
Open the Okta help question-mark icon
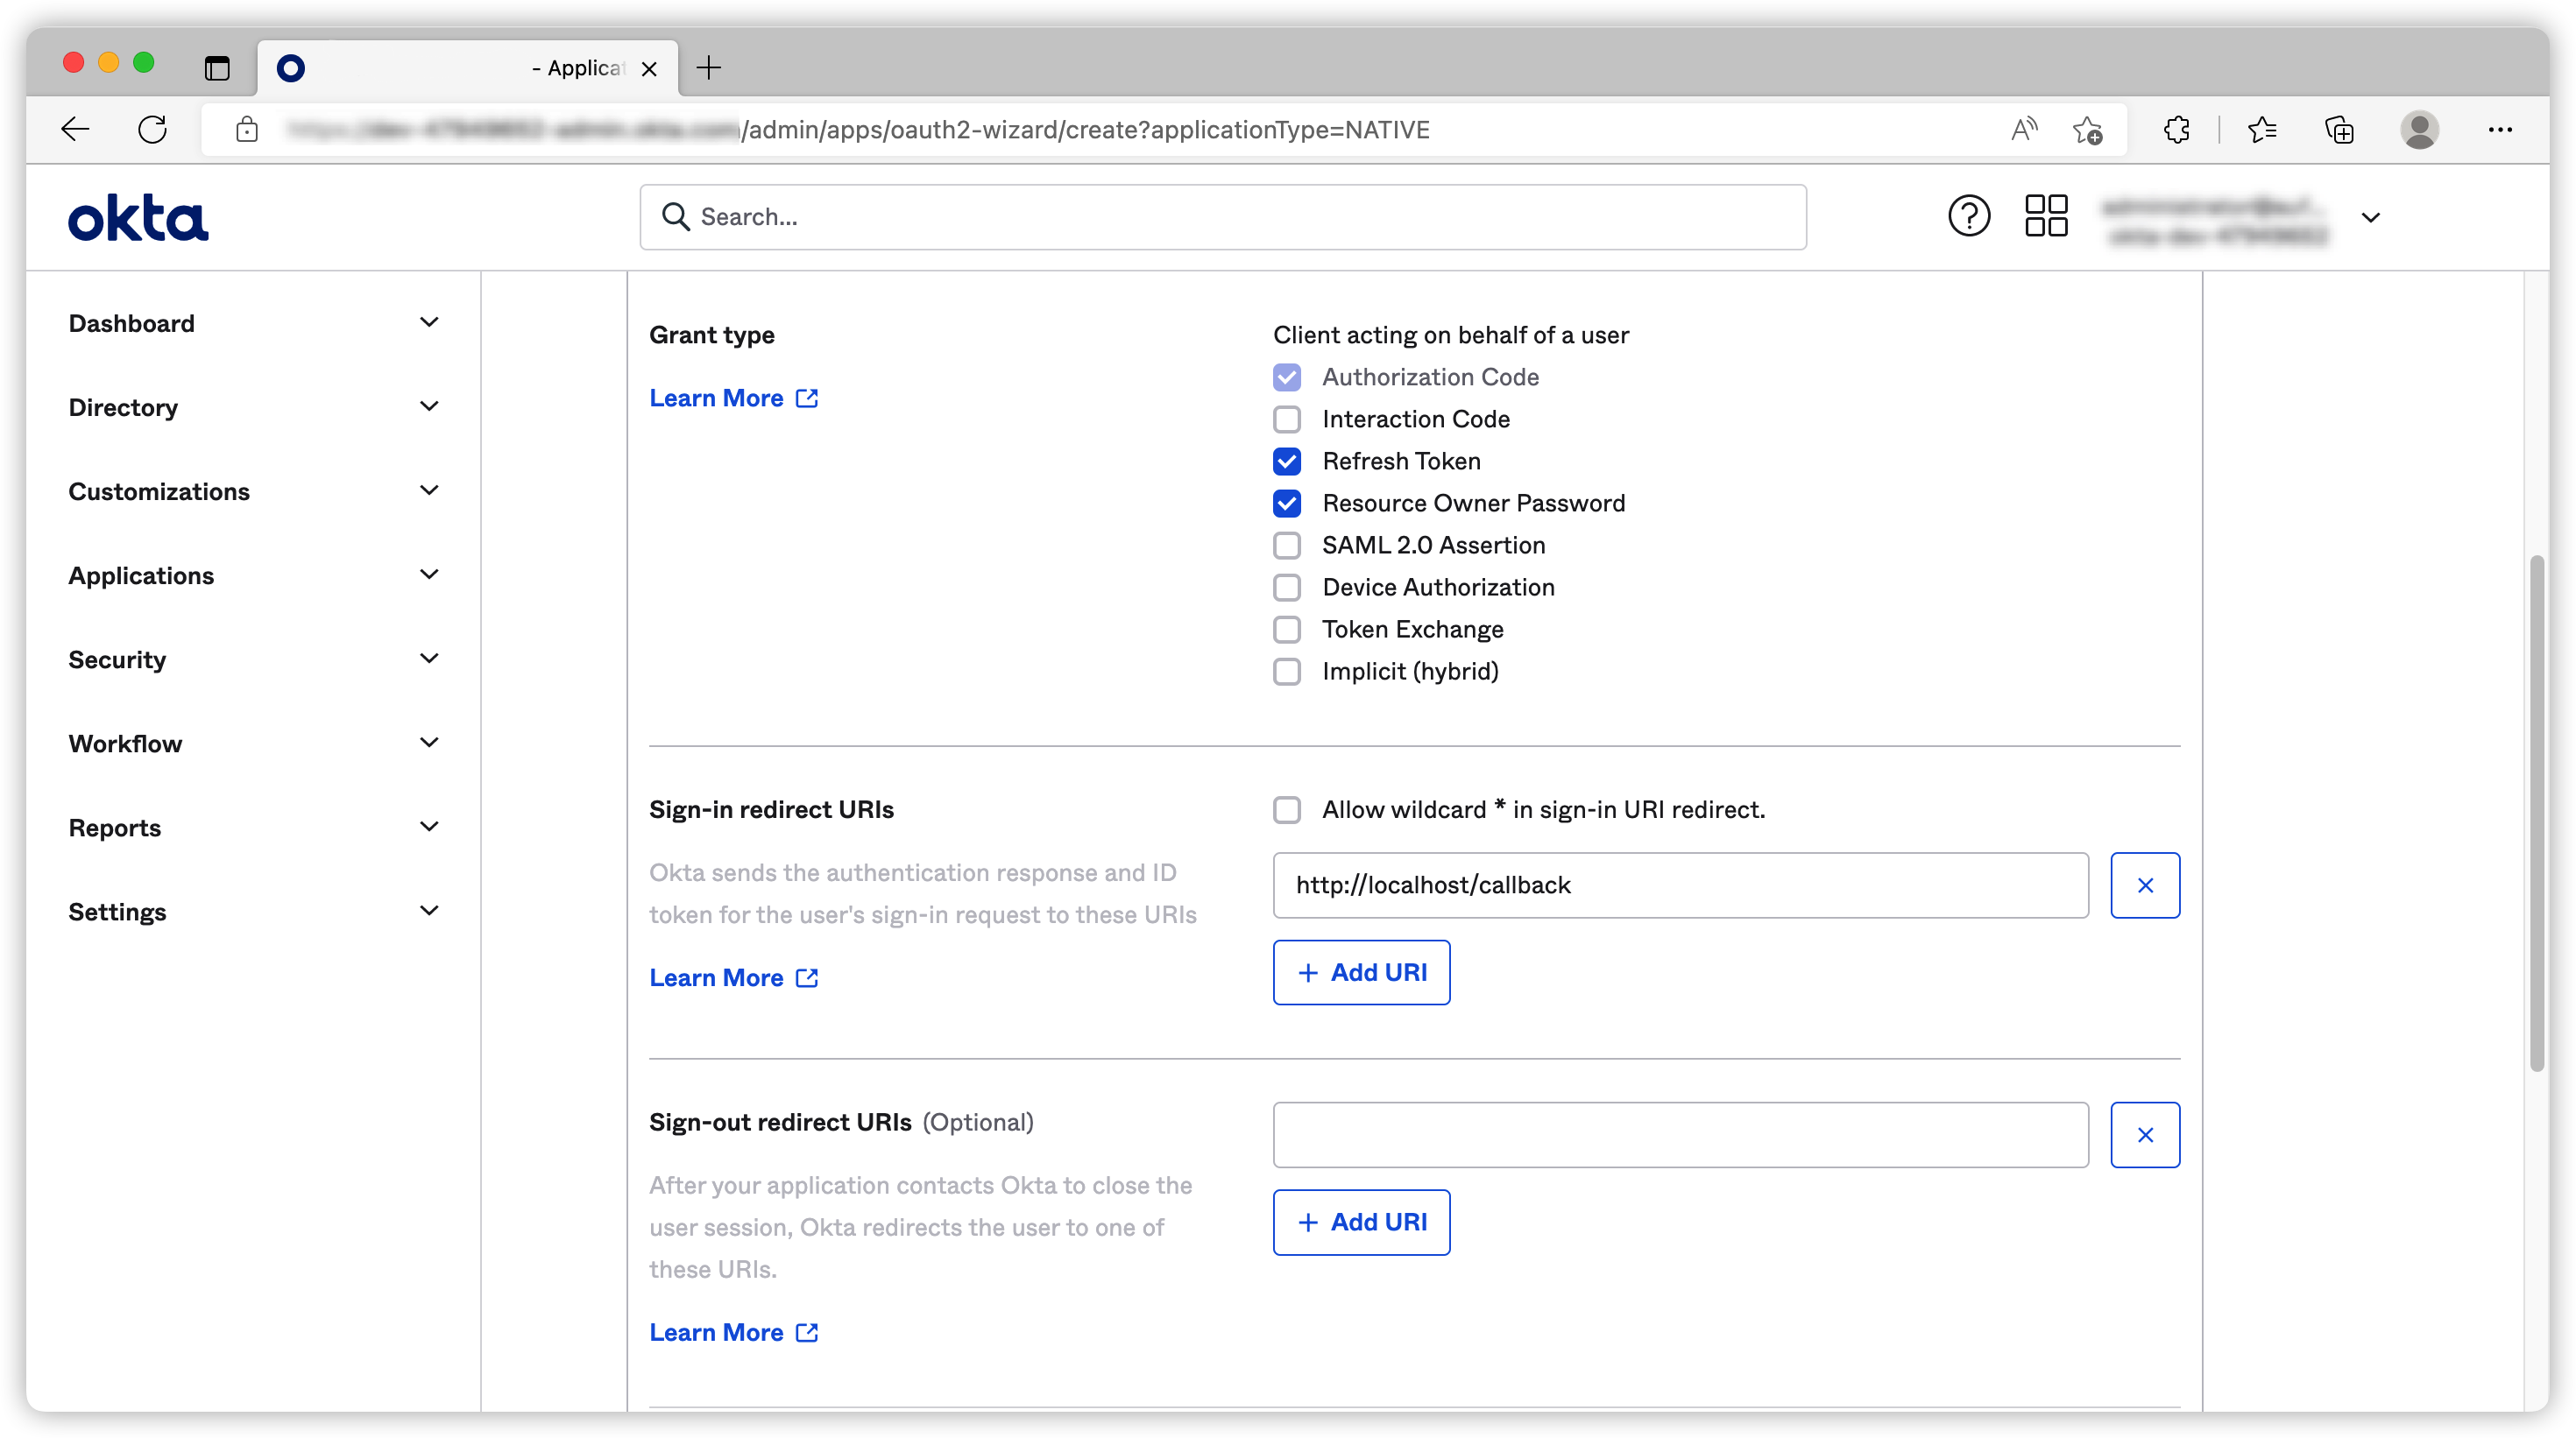(1968, 215)
